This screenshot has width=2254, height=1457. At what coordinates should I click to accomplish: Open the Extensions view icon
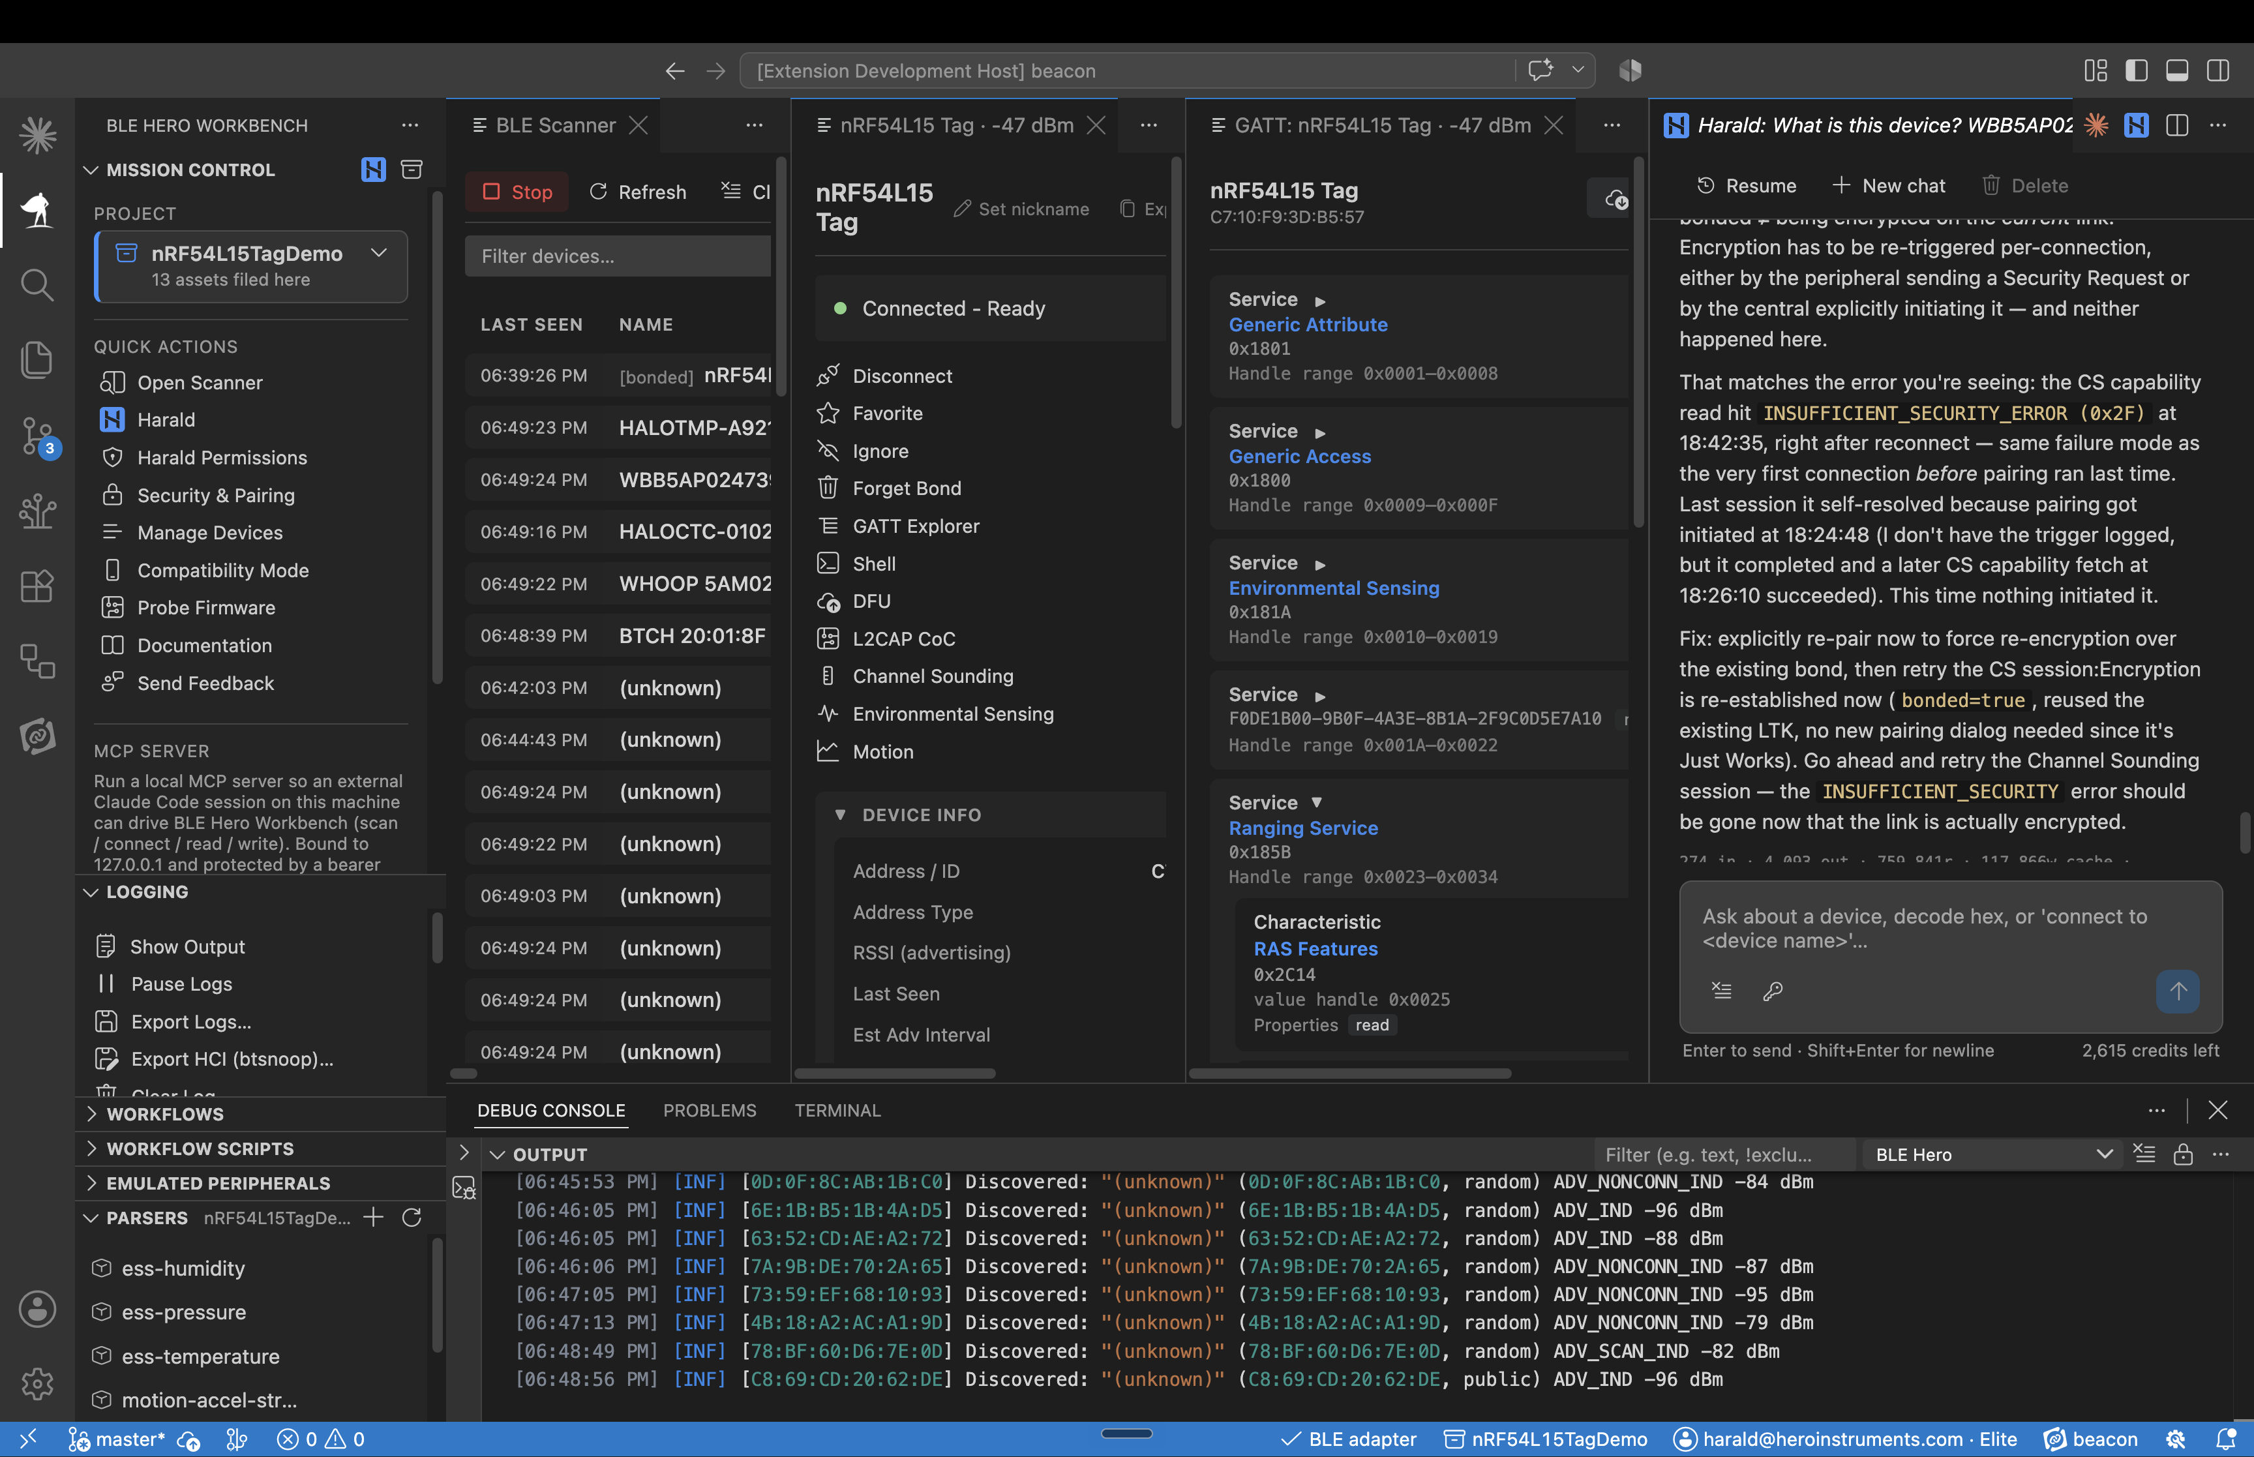(x=37, y=586)
